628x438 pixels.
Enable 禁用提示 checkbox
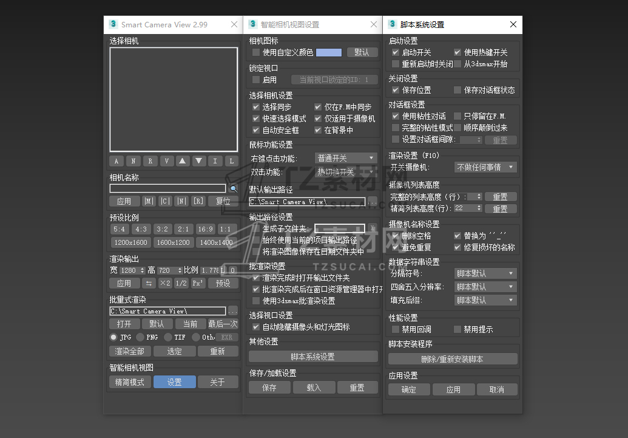(x=457, y=329)
